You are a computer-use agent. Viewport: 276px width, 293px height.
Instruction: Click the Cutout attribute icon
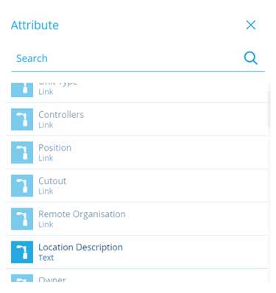(x=22, y=186)
